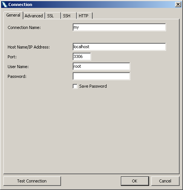Click the "Connection Name:" label
Viewport: 183px width, 190px height.
point(24,27)
